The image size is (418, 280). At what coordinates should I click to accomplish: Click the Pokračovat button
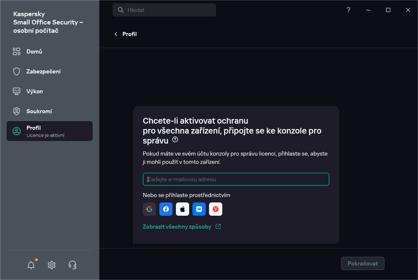click(363, 263)
